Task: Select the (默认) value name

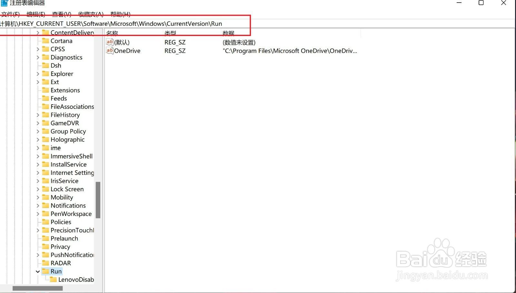Action: click(122, 42)
